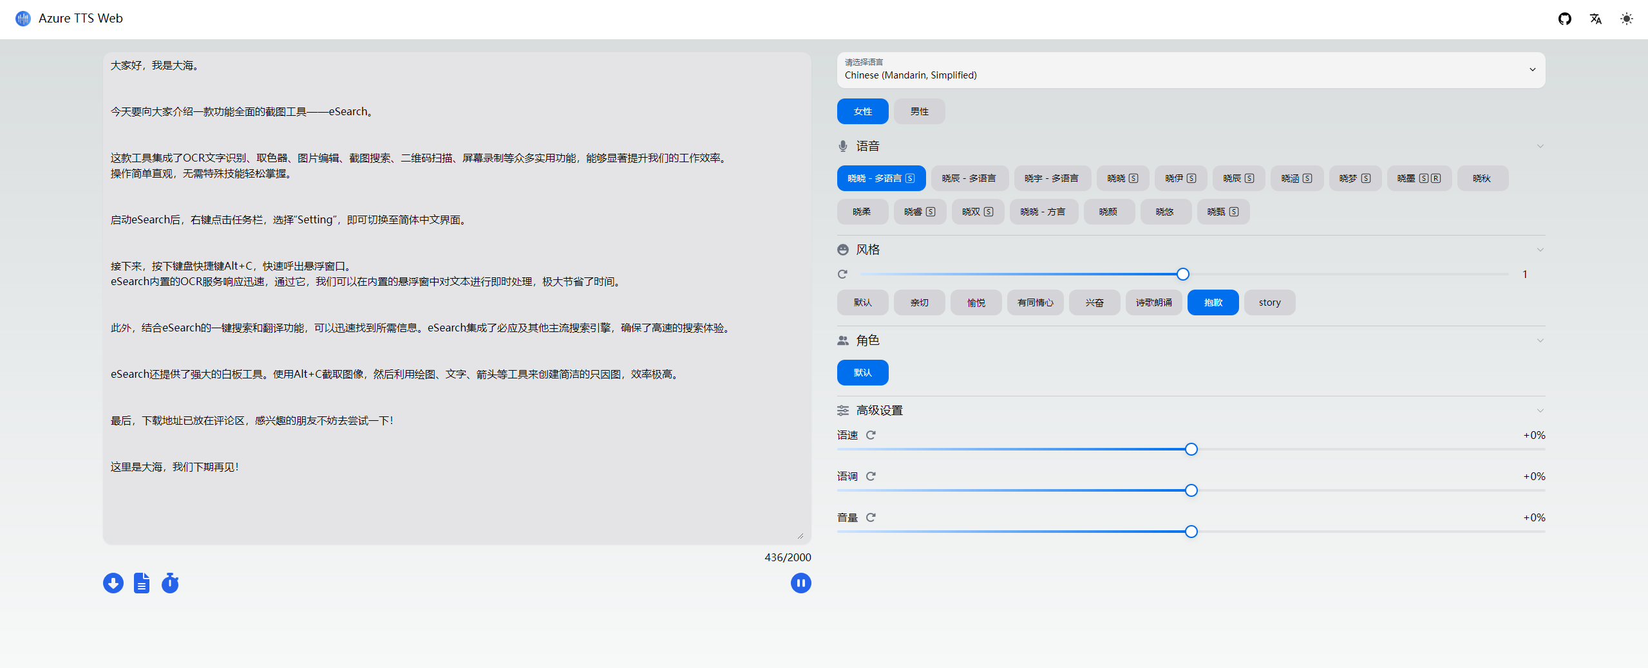Click the microphone icon beside 语音
Viewport: 1648px width, 668px height.
(x=843, y=146)
